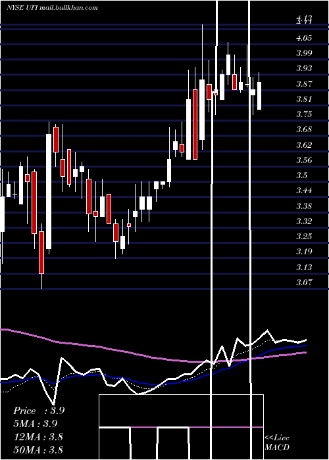Click the 50MA : 3.8 readout
Viewport: 329px width, 460px height.
(x=38, y=449)
